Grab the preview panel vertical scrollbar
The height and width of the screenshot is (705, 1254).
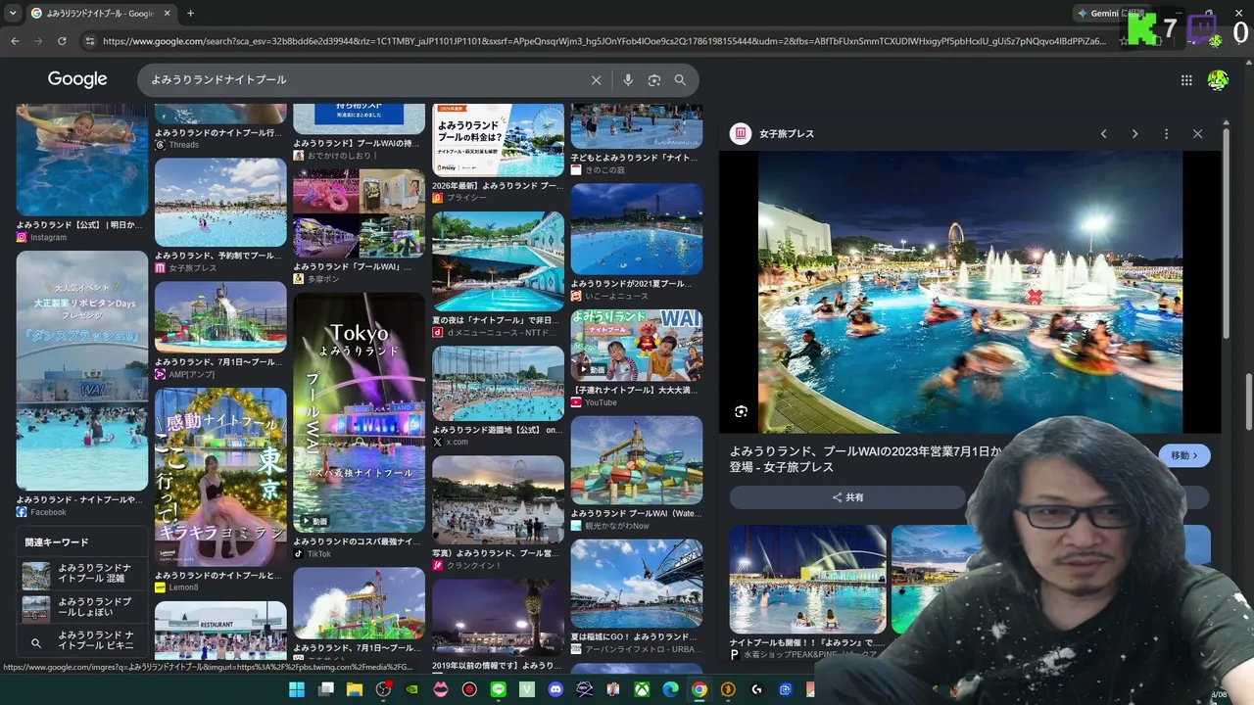[1226, 235]
